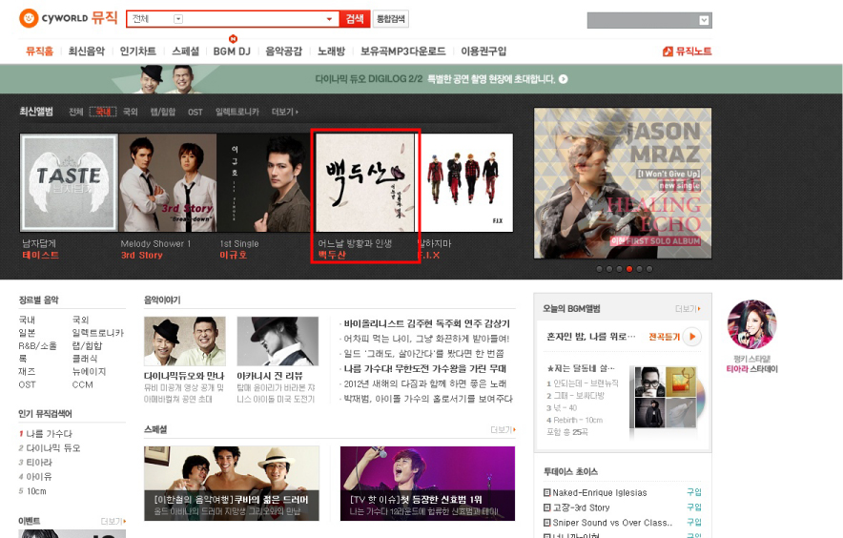Select the 국내 tab in 최신앨범
This screenshot has height=538, width=843.
click(103, 112)
